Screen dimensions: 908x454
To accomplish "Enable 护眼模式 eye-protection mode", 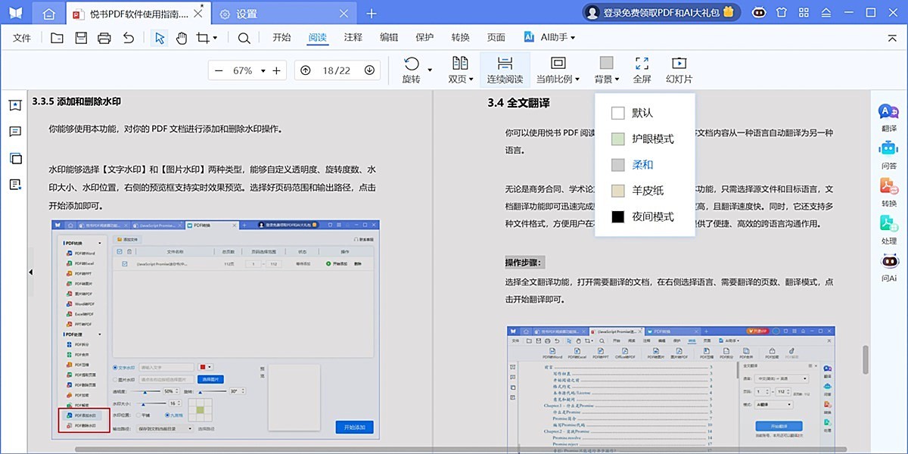I will click(643, 138).
